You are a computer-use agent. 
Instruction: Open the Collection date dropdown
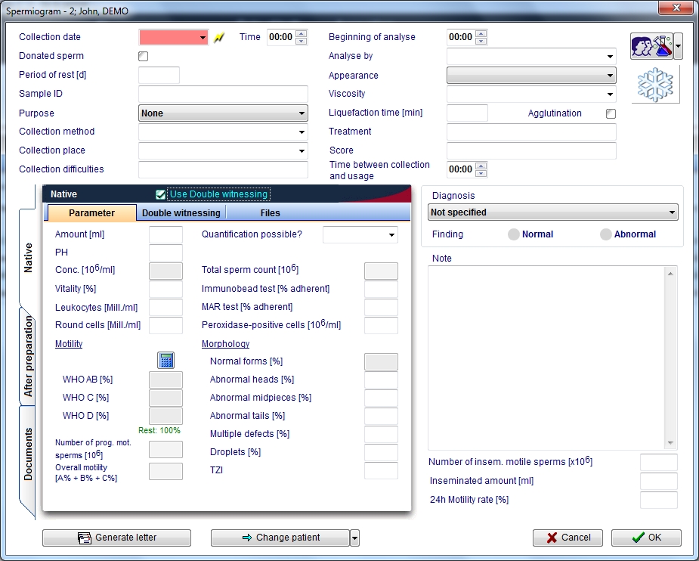point(203,38)
